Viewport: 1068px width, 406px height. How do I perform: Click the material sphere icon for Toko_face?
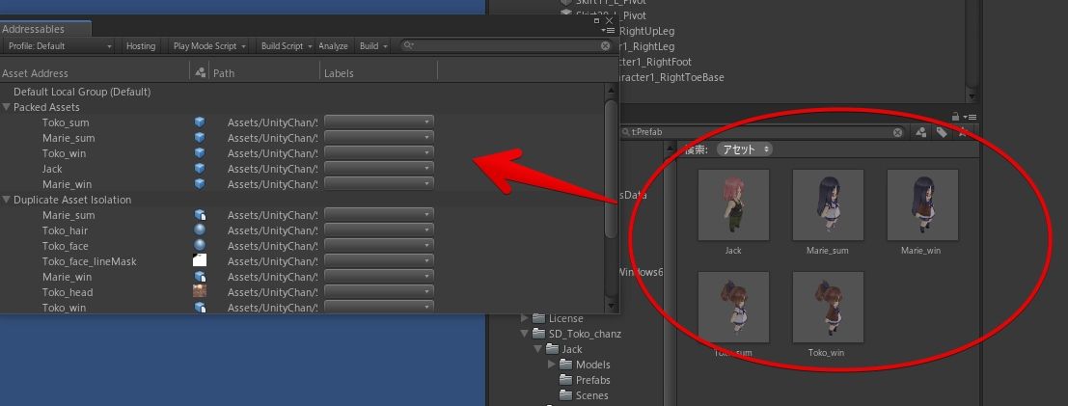pos(200,245)
